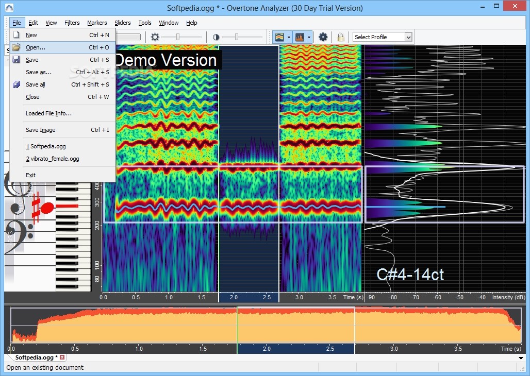
Task: Select the Softpedia.ogg document tab
Action: 36,357
